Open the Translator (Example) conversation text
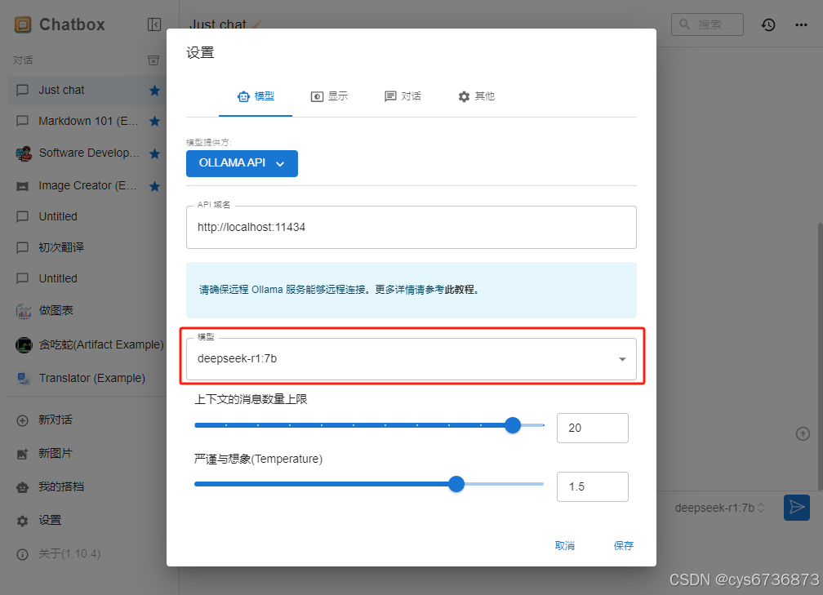Screen dimensions: 823x595 pyautogui.click(x=91, y=379)
